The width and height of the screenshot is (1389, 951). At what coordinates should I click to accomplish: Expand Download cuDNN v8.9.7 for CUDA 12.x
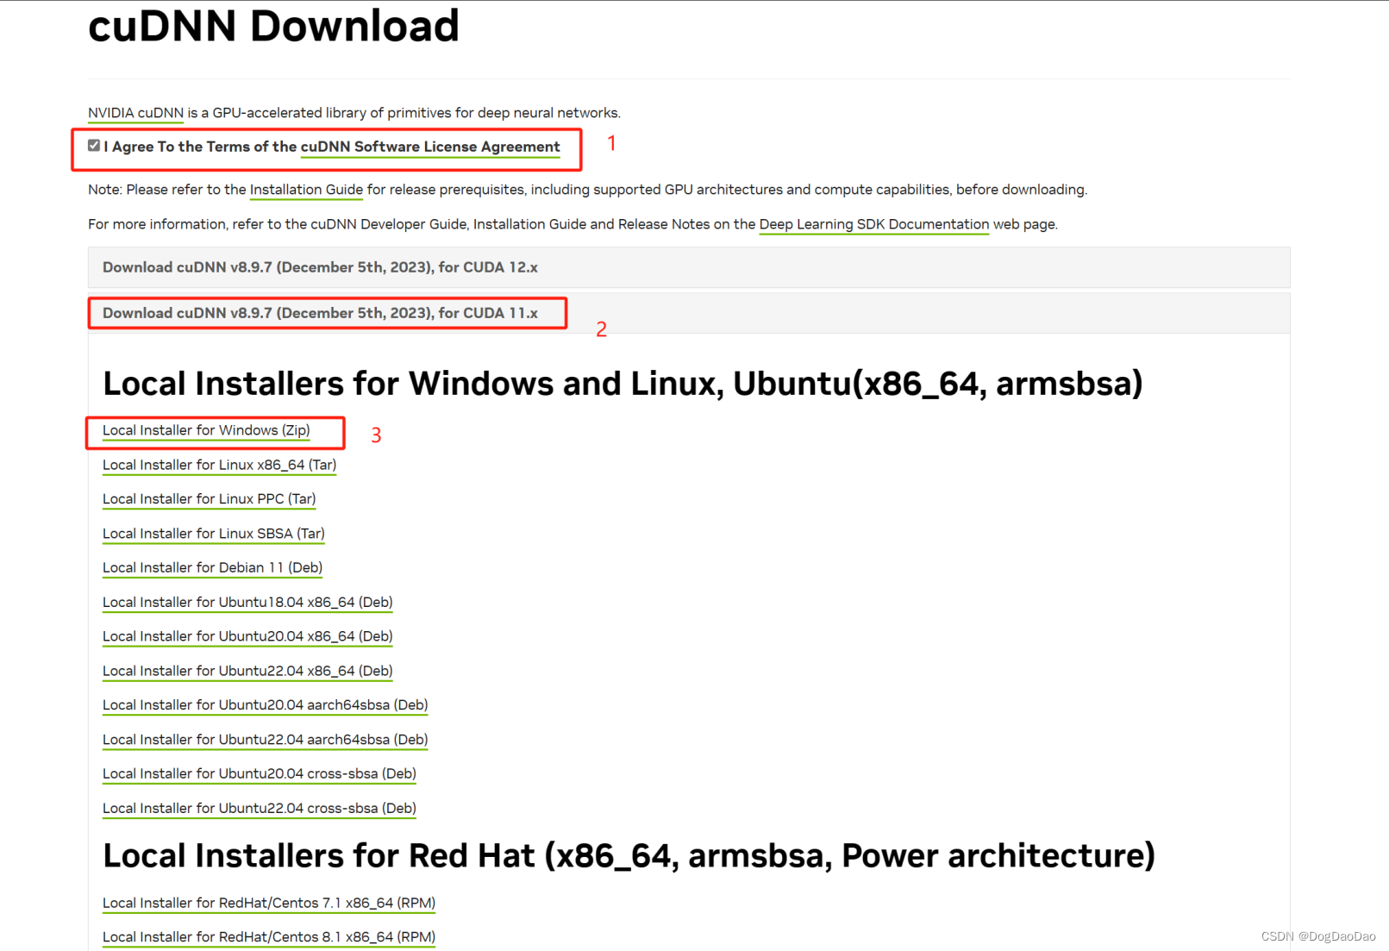[x=689, y=267]
